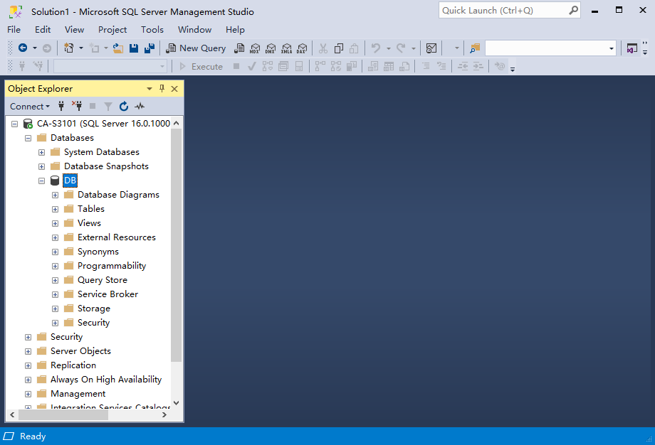Viewport: 655px width, 445px height.
Task: Click the Navigate Backward arrow icon
Action: tap(23, 48)
